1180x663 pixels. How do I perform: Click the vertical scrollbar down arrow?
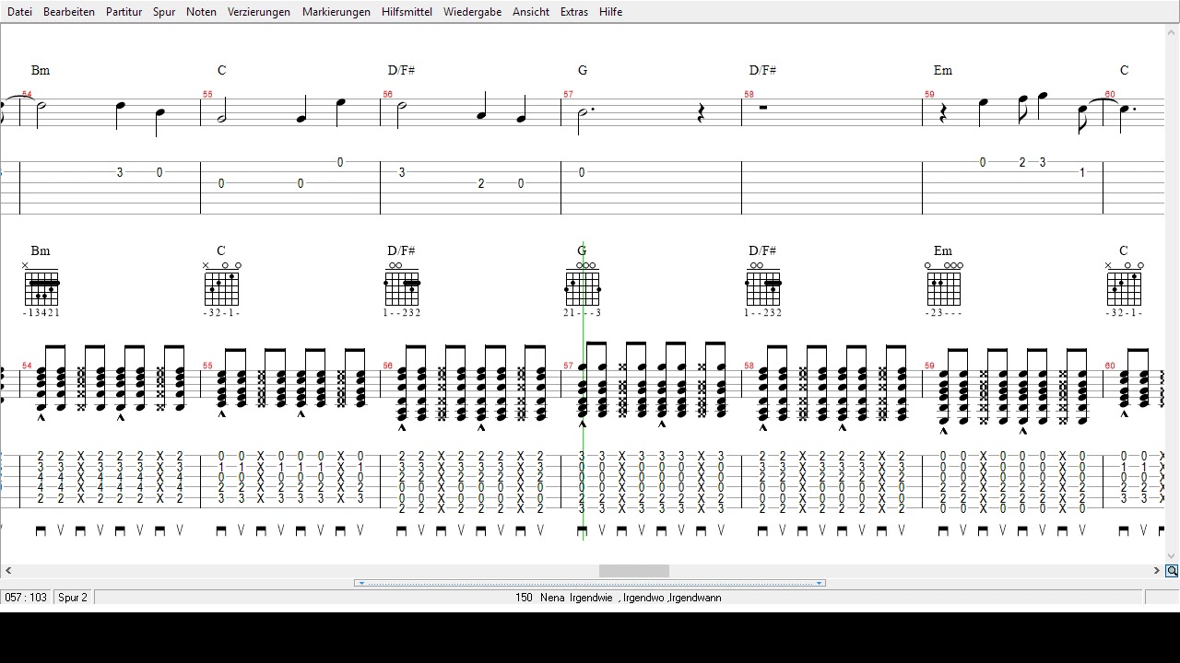tap(1172, 556)
